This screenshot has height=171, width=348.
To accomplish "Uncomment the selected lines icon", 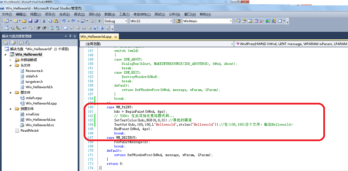I will 58,28.
